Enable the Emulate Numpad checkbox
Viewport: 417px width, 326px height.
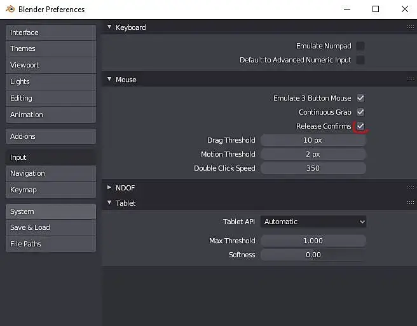(360, 46)
